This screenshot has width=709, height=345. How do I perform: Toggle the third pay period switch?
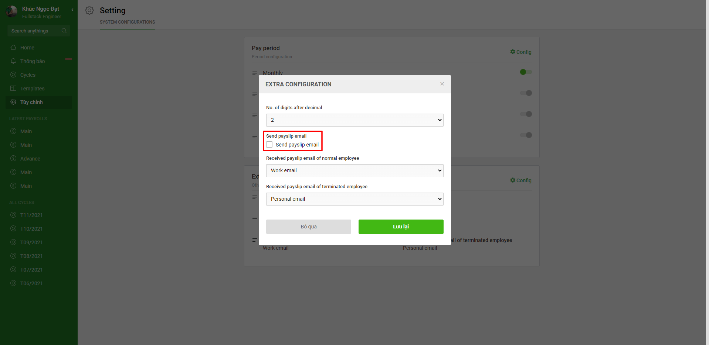click(526, 114)
